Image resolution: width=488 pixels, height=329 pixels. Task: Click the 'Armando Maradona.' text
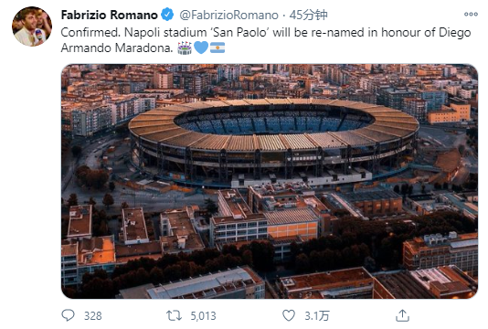[x=117, y=48]
